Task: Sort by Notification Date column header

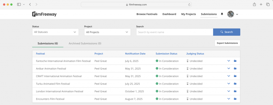Action: 135,54
